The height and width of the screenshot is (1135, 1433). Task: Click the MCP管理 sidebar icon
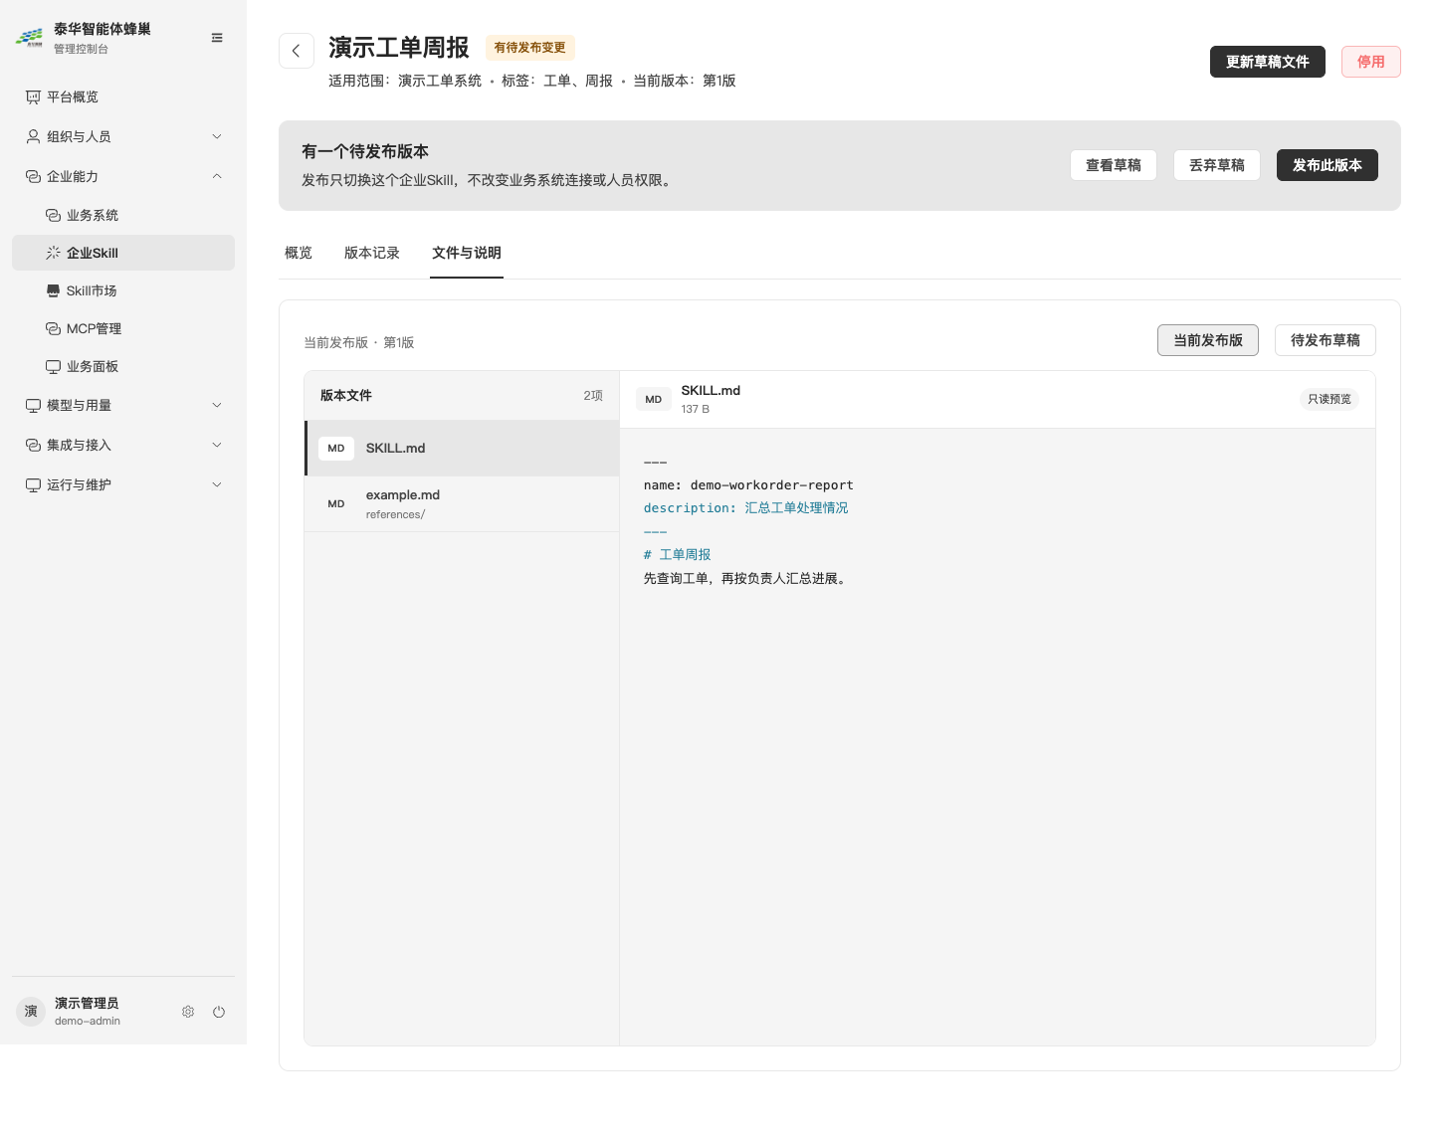[x=53, y=328]
